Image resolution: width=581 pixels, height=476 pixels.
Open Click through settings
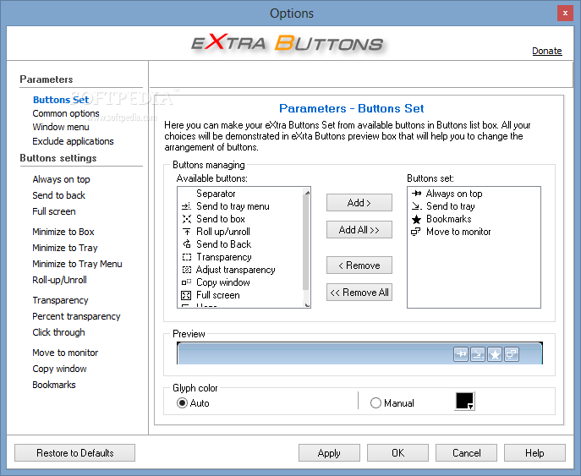58,332
